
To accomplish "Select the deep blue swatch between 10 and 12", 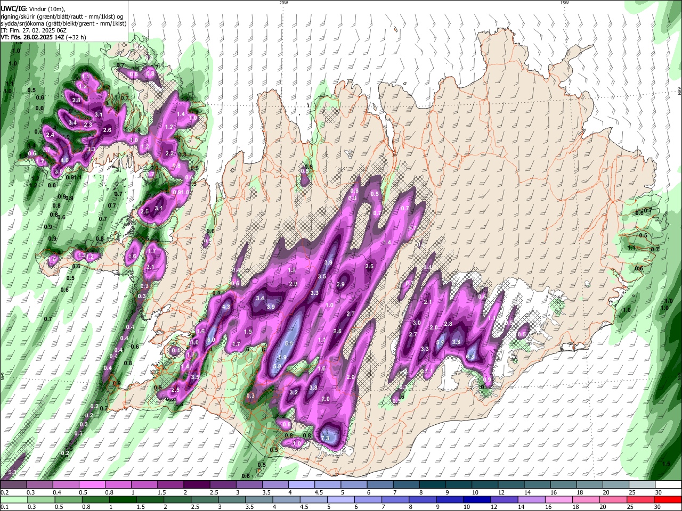I will click(x=477, y=499).
